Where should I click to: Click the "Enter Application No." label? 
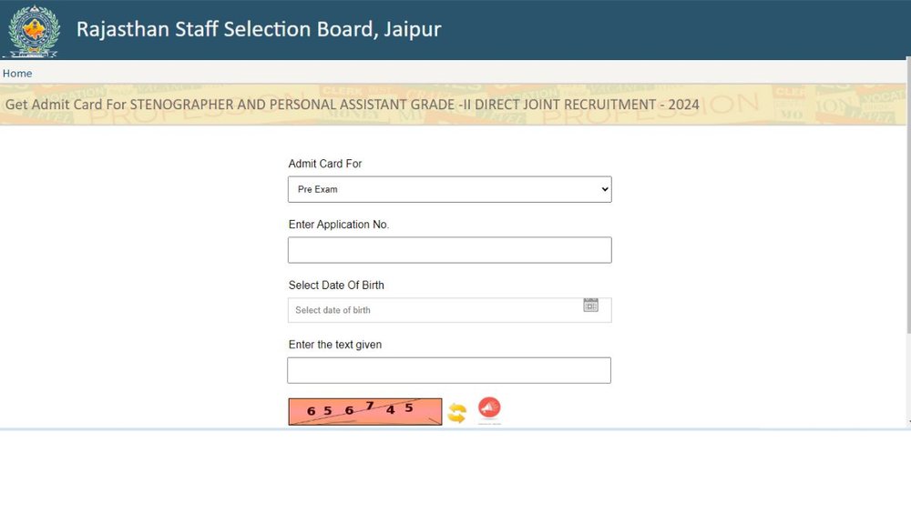click(338, 225)
